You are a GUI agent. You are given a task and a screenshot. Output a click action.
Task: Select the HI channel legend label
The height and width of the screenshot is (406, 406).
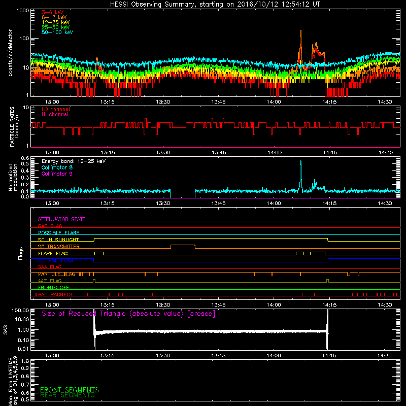point(55,115)
